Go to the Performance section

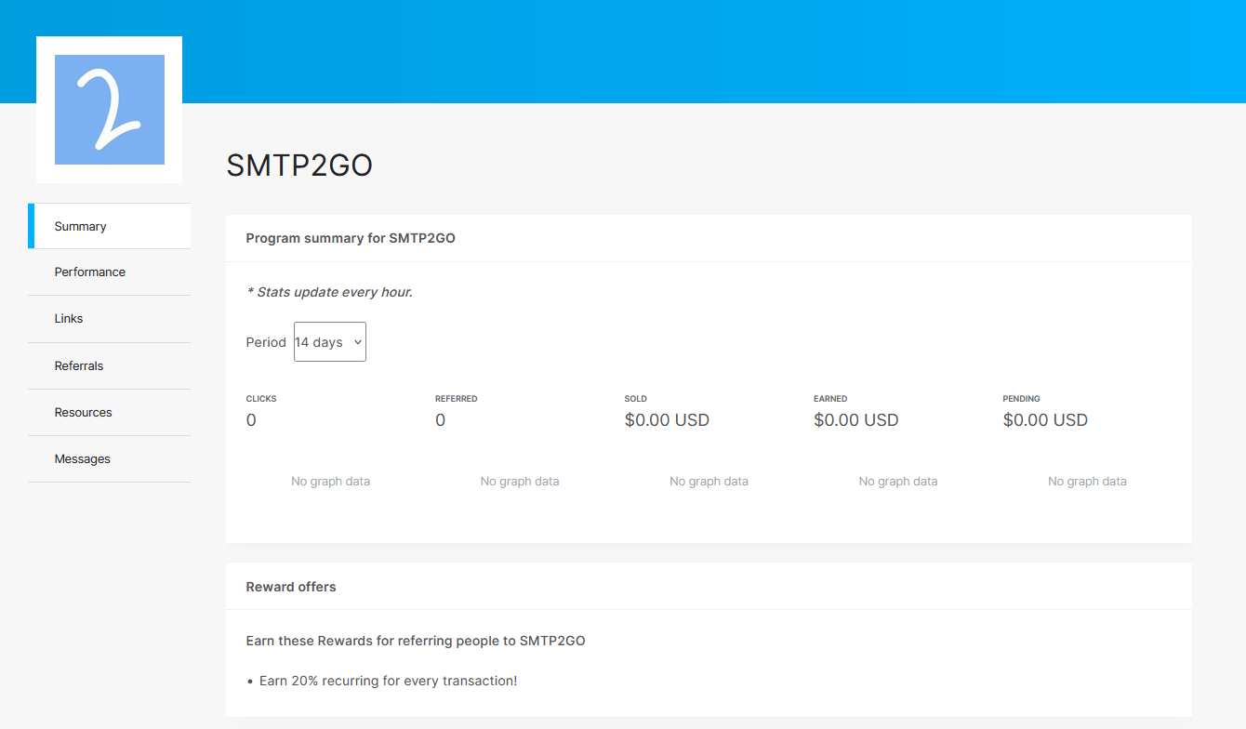109,272
